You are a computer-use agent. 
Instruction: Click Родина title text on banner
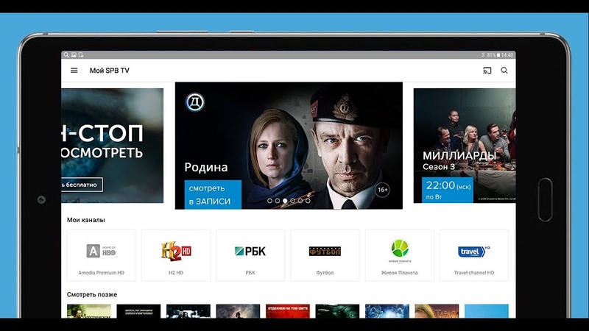click(x=206, y=168)
